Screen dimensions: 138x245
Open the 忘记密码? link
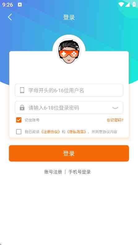115,120
